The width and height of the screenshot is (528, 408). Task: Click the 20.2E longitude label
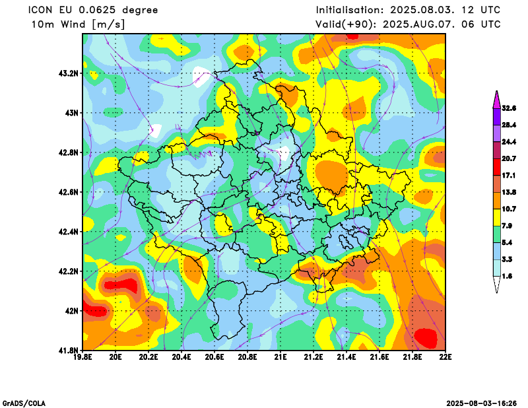[x=149, y=357]
